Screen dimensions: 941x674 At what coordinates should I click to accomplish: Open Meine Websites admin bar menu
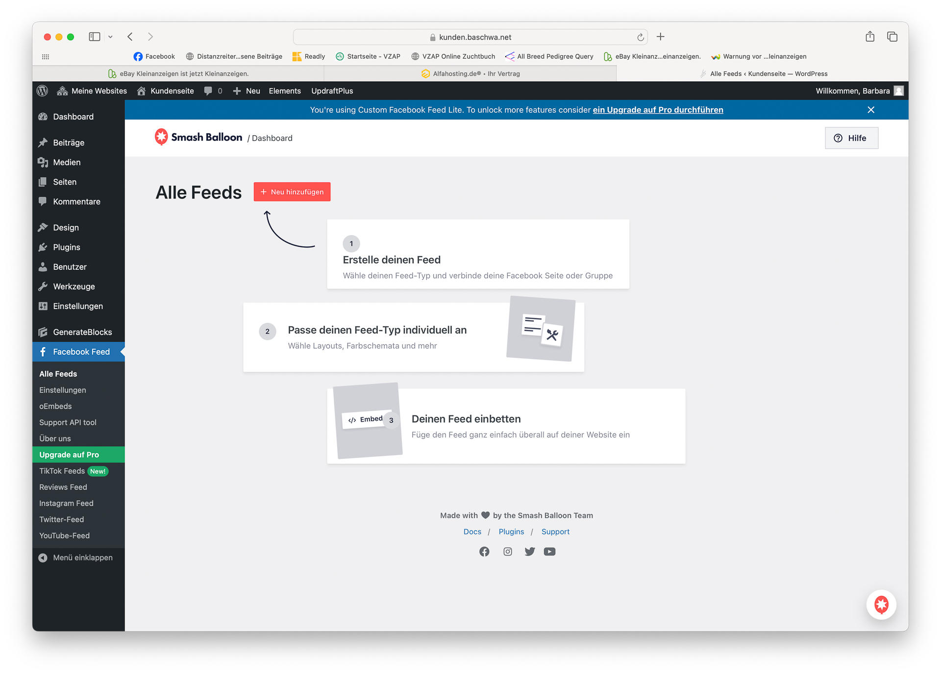point(92,91)
